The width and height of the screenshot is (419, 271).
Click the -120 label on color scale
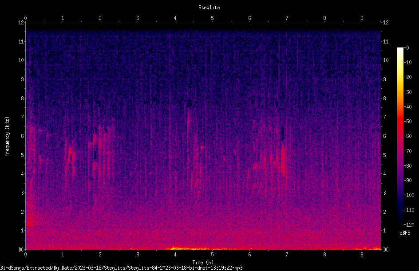[409, 224]
